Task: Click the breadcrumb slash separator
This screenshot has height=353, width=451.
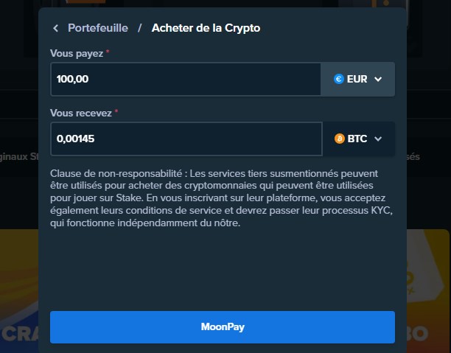Action: click(139, 28)
